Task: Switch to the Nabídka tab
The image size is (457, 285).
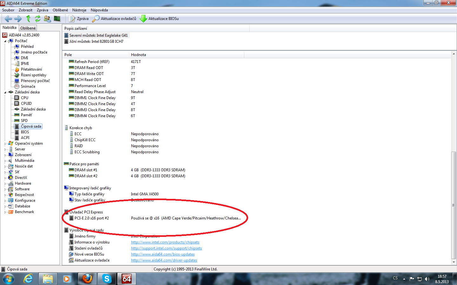Action: click(x=10, y=28)
